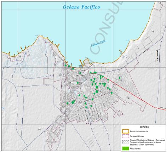Click the sector 03 number marker
Image resolution: width=167 pixels, height=152 pixels.
(x=39, y=129)
